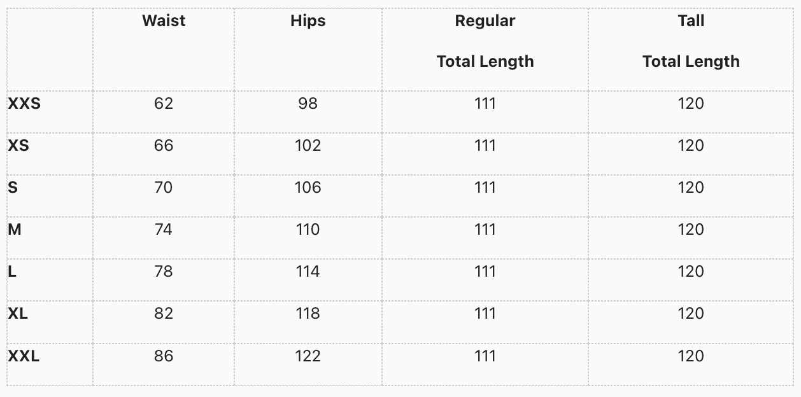
Task: Click the Tall Total Length header
Action: pos(691,41)
